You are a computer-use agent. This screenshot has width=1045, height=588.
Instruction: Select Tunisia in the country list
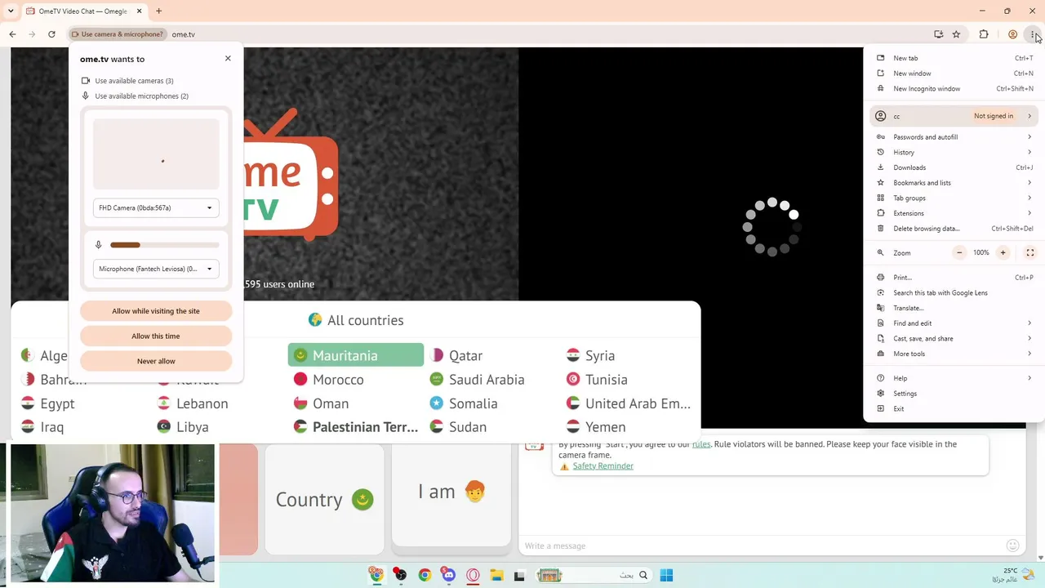click(x=598, y=380)
